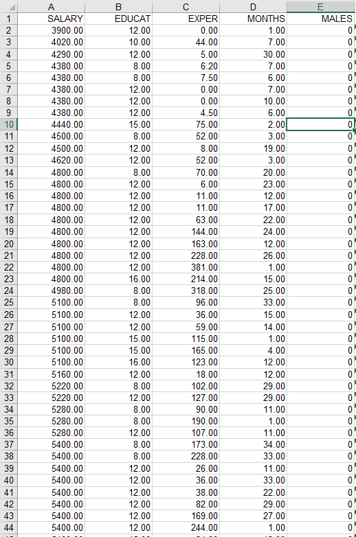The image size is (356, 537).
Task: Click salary cell 4020.00
Action: click(51, 42)
